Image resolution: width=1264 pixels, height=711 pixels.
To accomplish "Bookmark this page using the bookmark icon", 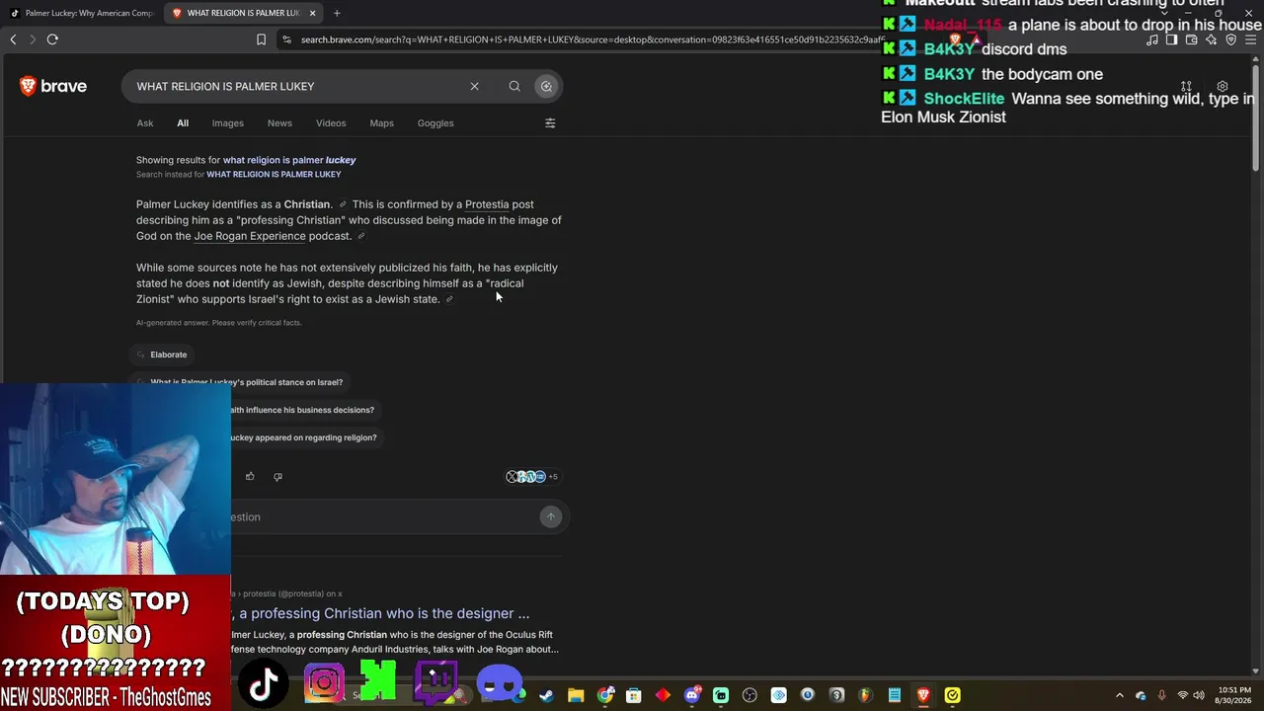I will [x=261, y=39].
